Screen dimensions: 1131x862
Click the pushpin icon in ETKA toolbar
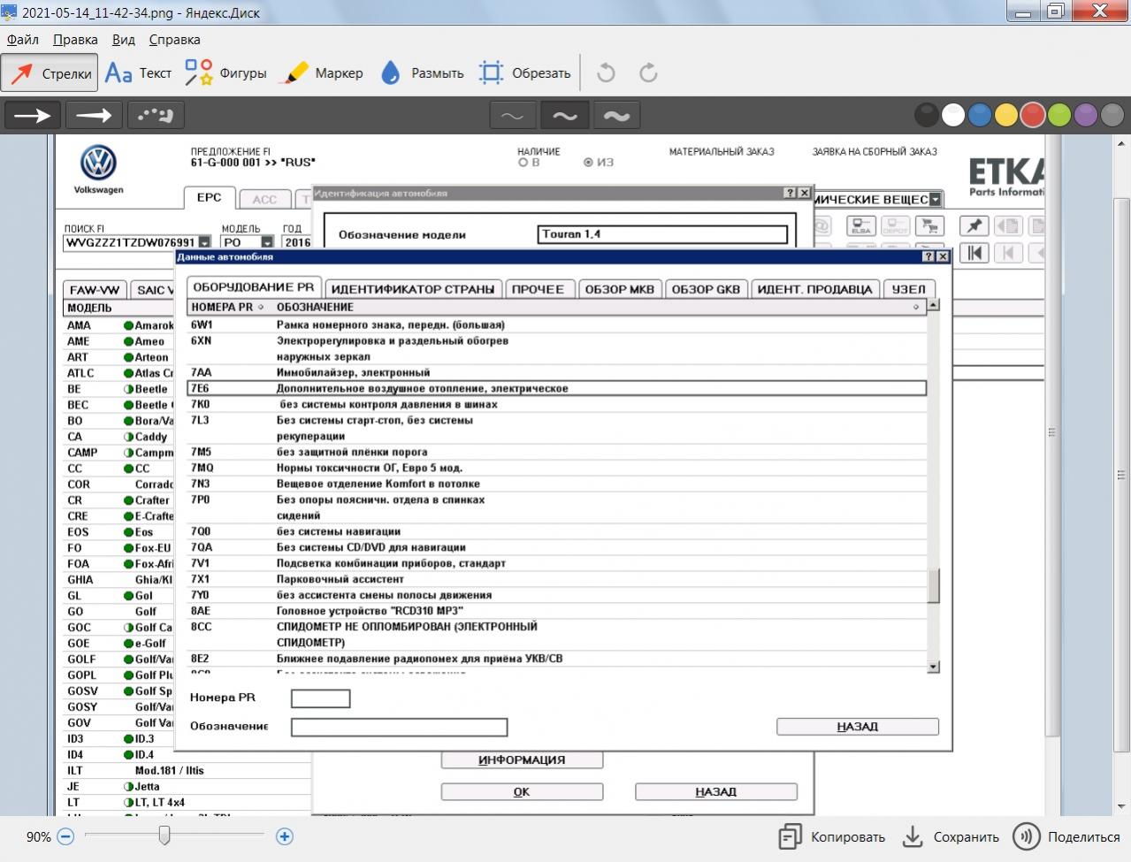click(x=974, y=226)
